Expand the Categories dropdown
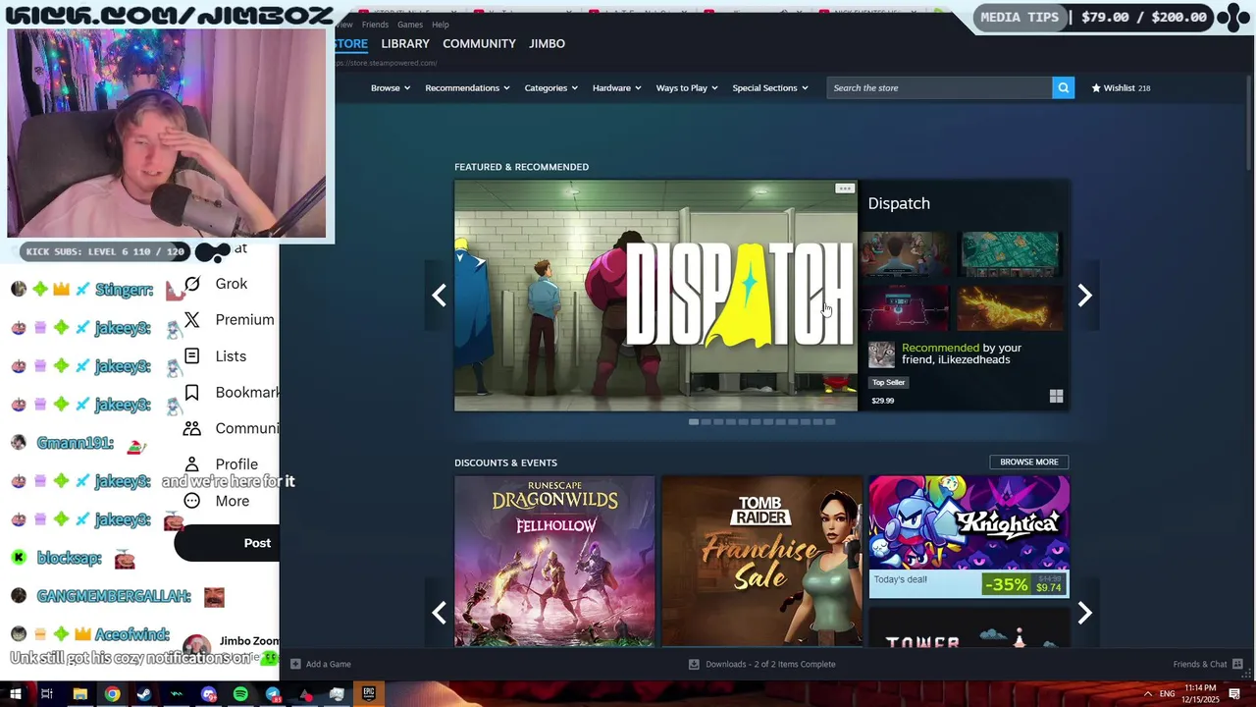The height and width of the screenshot is (707, 1256). tap(550, 88)
